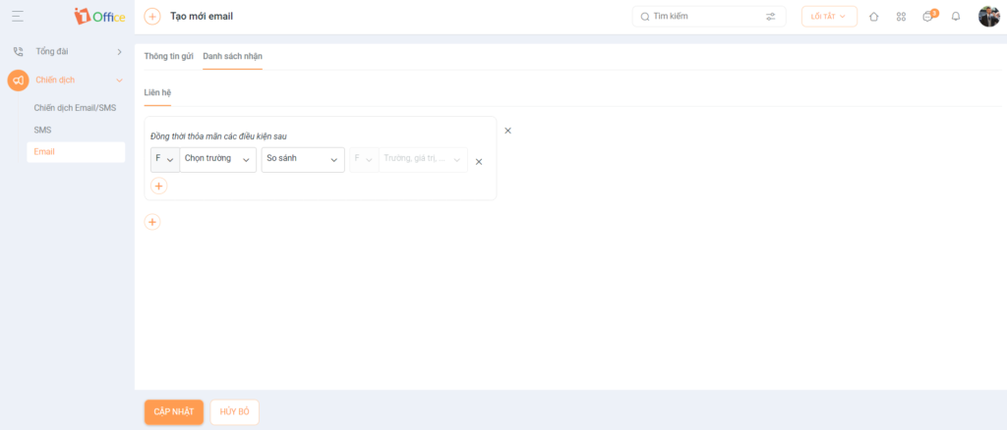The image size is (1007, 430).
Task: Open chat messages icon with badge
Action: click(929, 16)
